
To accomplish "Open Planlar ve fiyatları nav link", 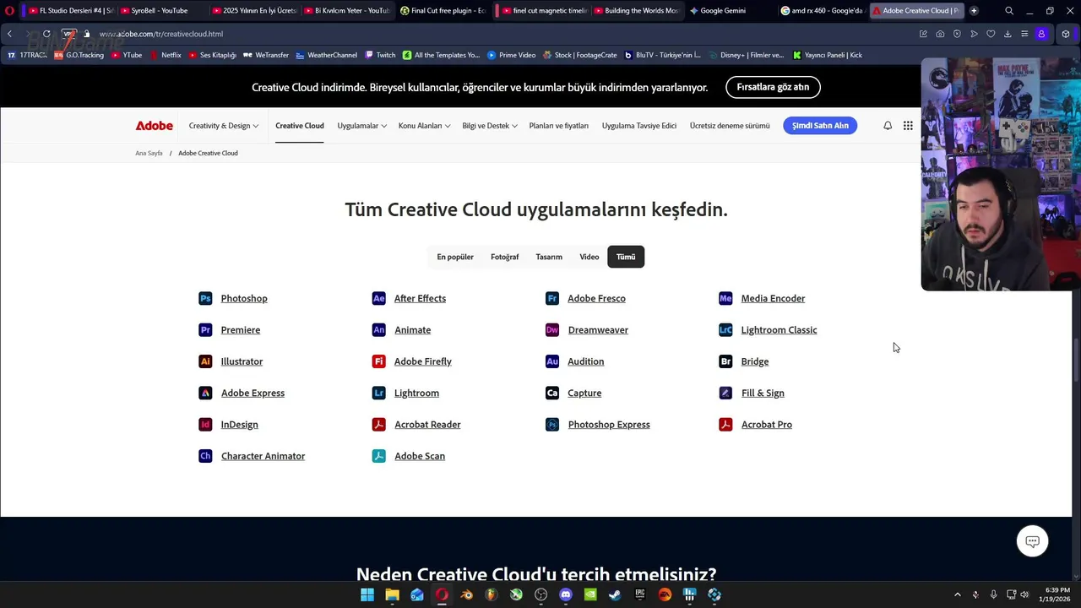I will [559, 126].
